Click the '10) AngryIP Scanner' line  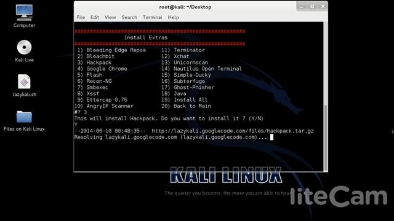tap(104, 106)
